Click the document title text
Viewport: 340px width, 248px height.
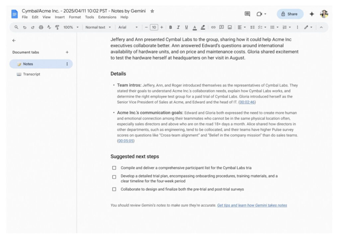(84, 11)
